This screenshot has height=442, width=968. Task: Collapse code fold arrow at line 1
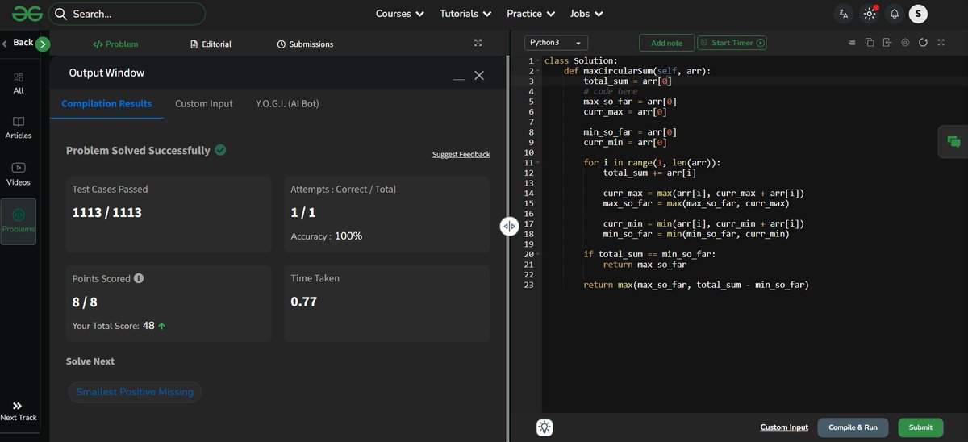pos(538,61)
